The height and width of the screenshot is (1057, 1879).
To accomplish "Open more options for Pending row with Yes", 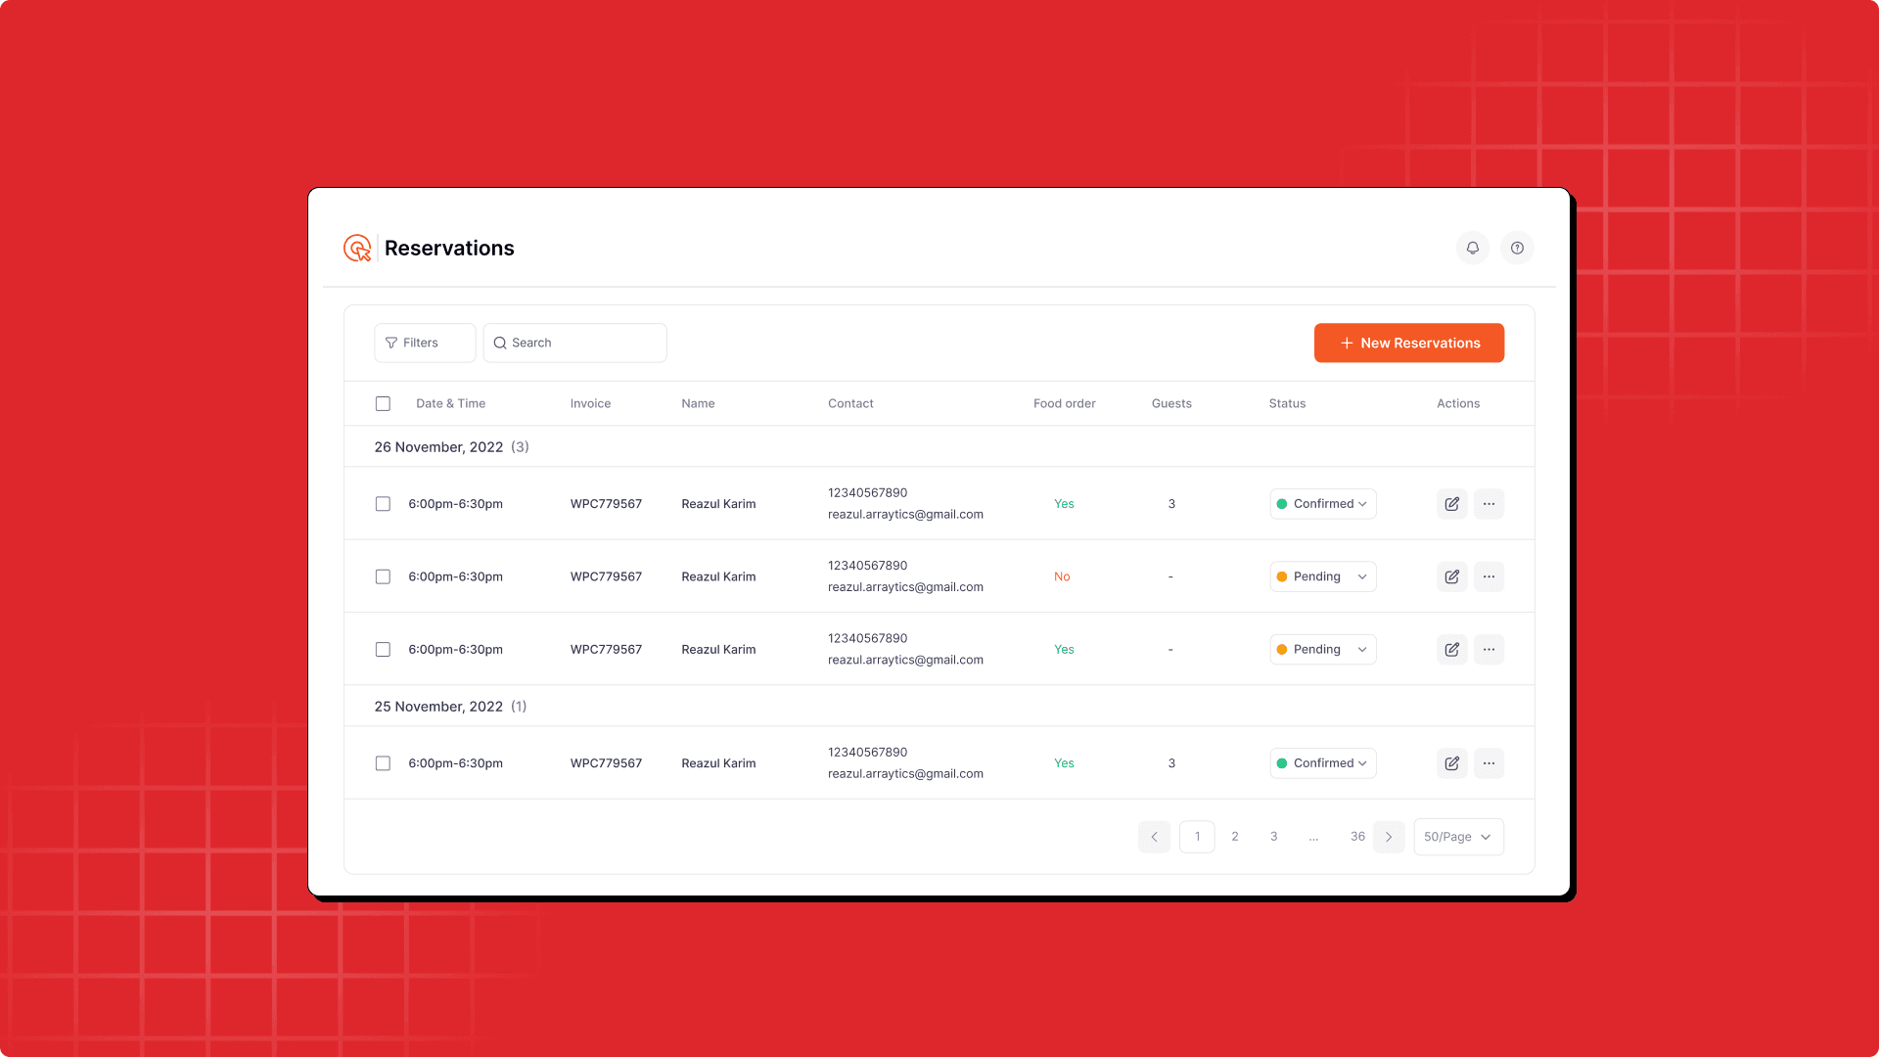I will pos(1489,649).
